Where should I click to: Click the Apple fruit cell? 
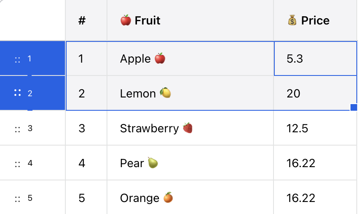coord(190,58)
